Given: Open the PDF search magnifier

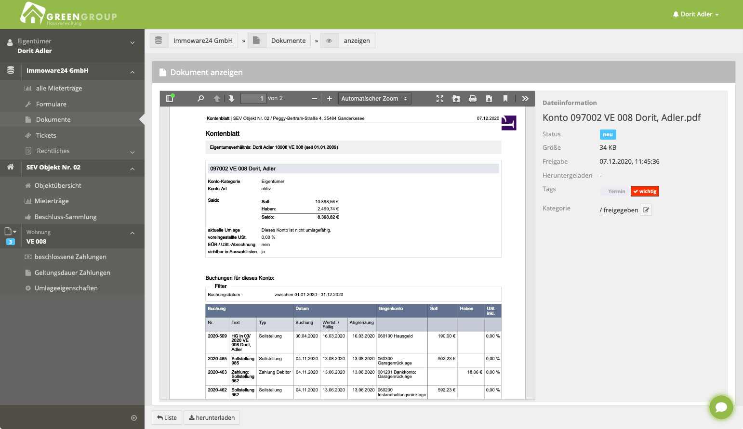Looking at the screenshot, I should 200,98.
